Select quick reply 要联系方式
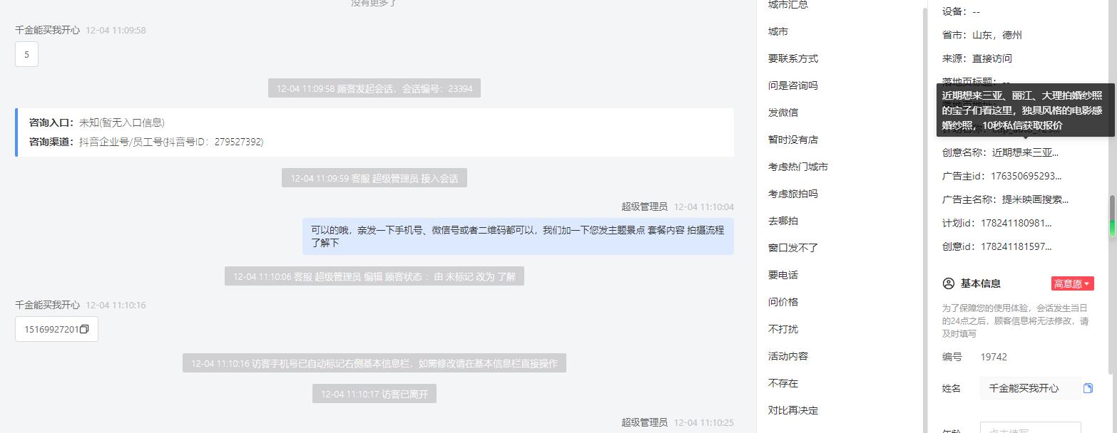 793,58
